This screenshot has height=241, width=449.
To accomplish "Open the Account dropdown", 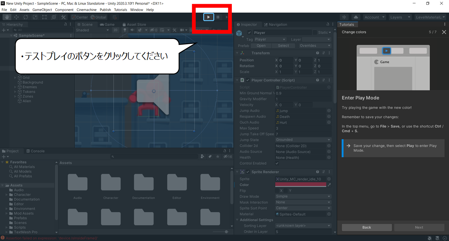I will (x=374, y=17).
